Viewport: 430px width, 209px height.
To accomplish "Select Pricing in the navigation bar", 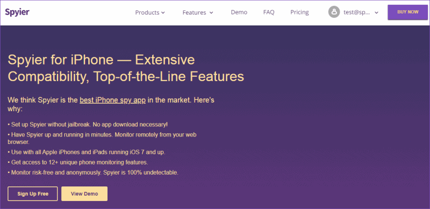I will [x=299, y=12].
